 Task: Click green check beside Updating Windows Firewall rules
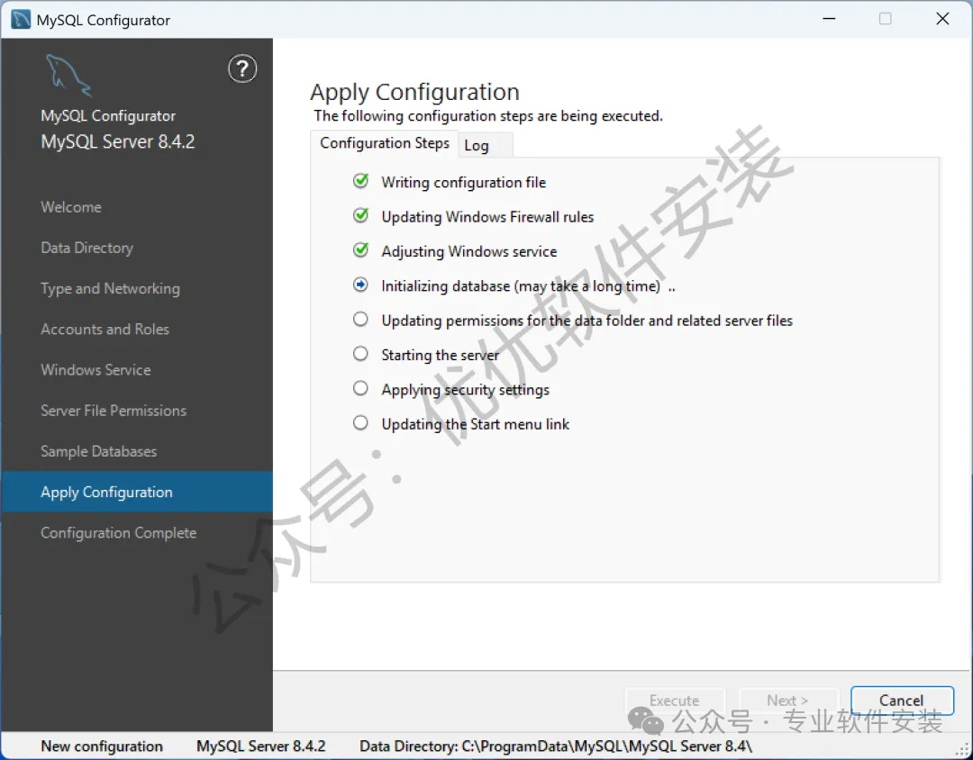[x=360, y=216]
